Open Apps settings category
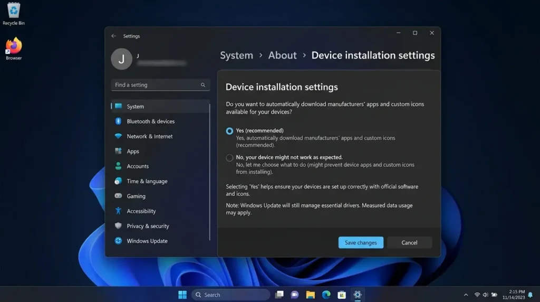 pyautogui.click(x=160, y=151)
